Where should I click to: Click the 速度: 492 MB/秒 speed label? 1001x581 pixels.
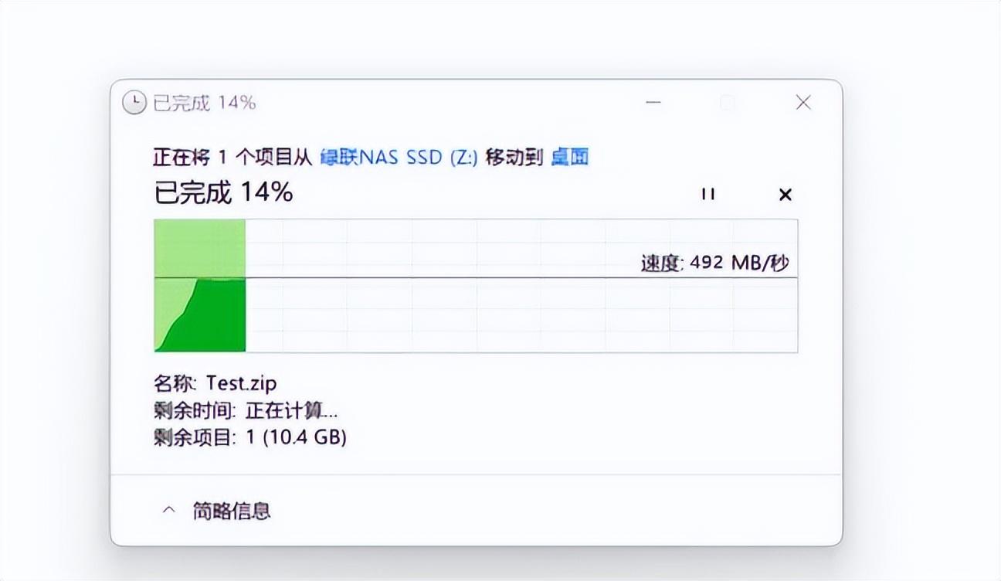(x=715, y=263)
